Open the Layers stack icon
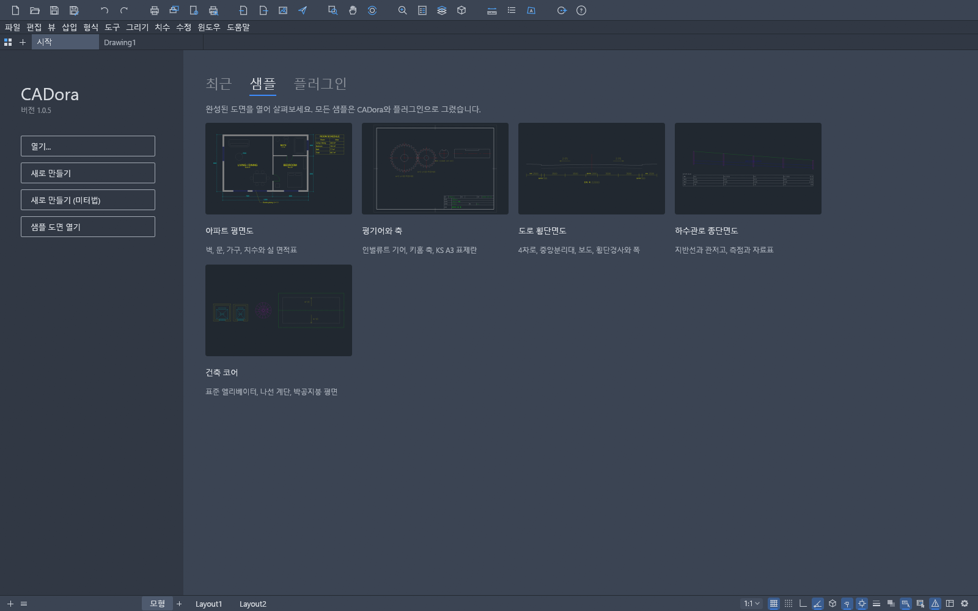This screenshot has height=611, width=978. click(442, 10)
